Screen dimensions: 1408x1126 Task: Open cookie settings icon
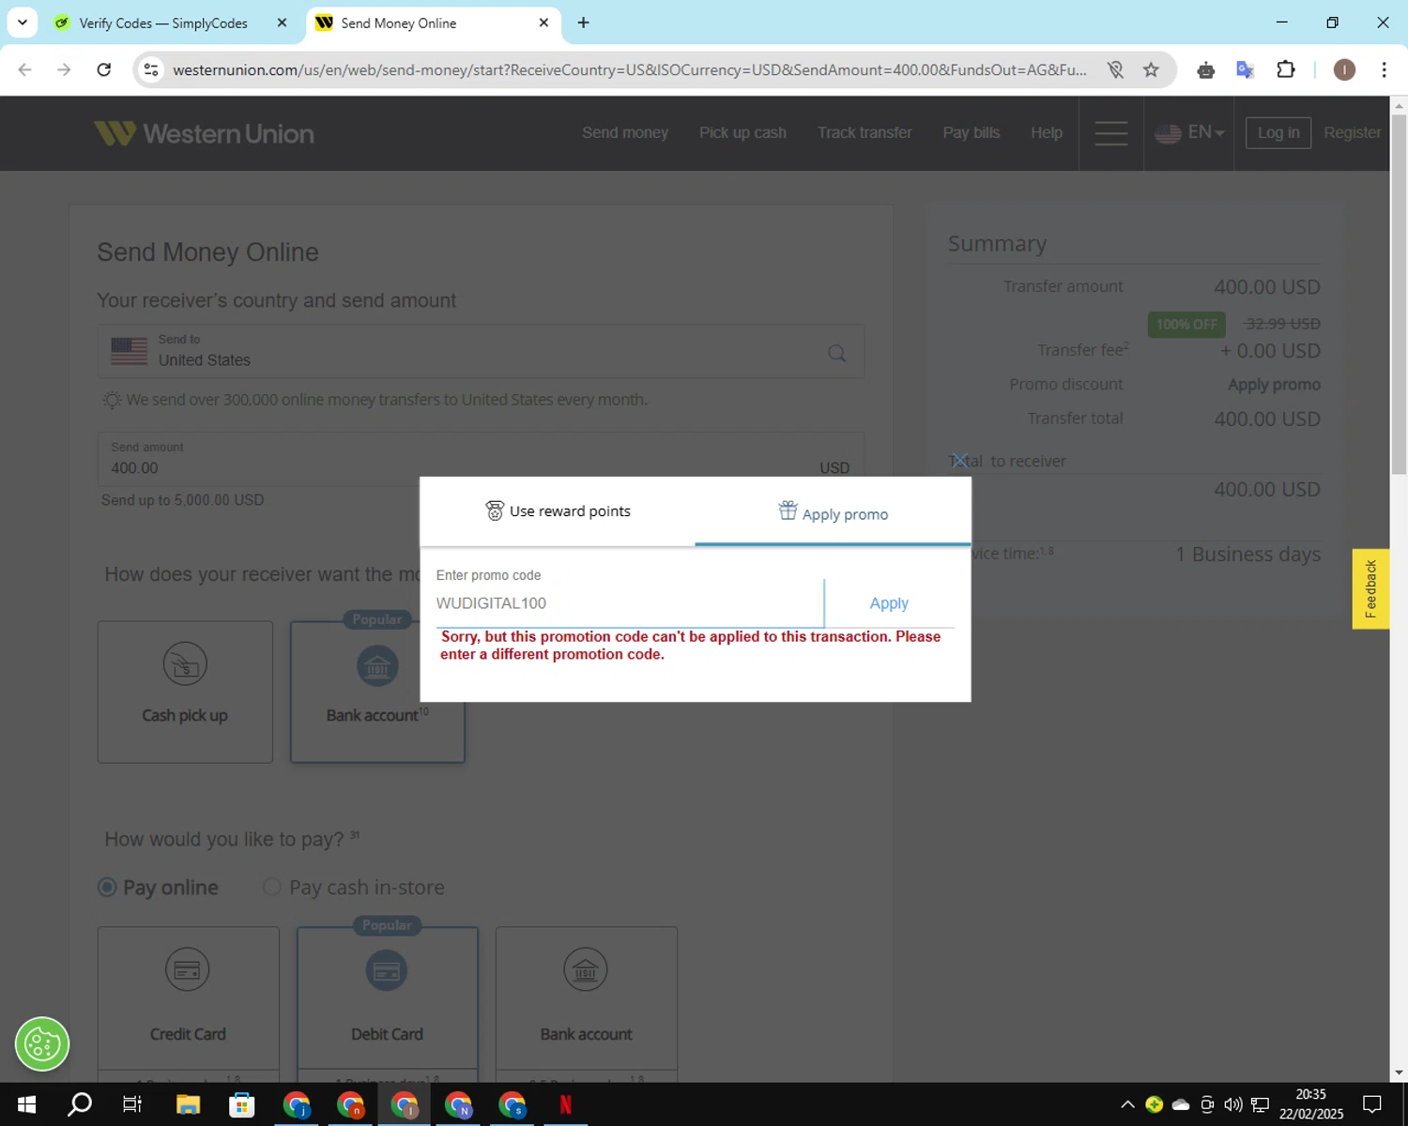(42, 1043)
